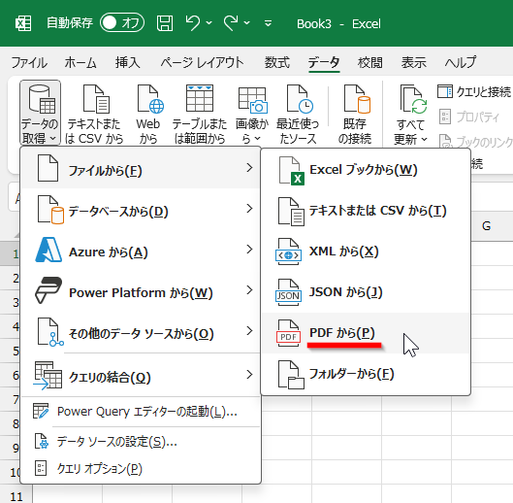513x503 pixels.
Task: Expand Power Platform から submenu chevron
Action: 249,290
